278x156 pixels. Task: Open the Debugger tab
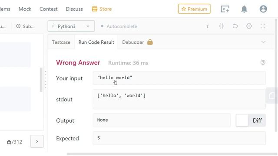pyautogui.click(x=133, y=42)
